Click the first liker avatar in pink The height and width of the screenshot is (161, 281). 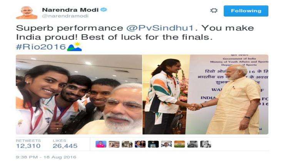[x=101, y=144]
